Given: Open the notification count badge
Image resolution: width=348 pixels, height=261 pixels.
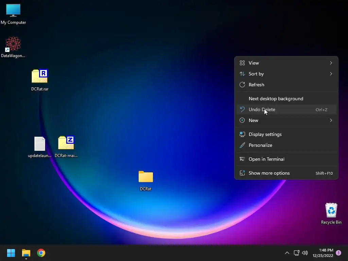Looking at the screenshot, I should click(338, 253).
